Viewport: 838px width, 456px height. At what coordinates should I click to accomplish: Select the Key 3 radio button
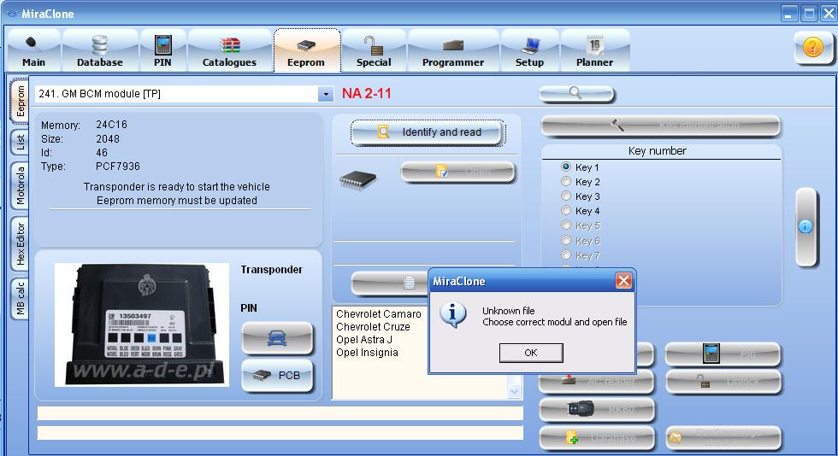point(566,196)
